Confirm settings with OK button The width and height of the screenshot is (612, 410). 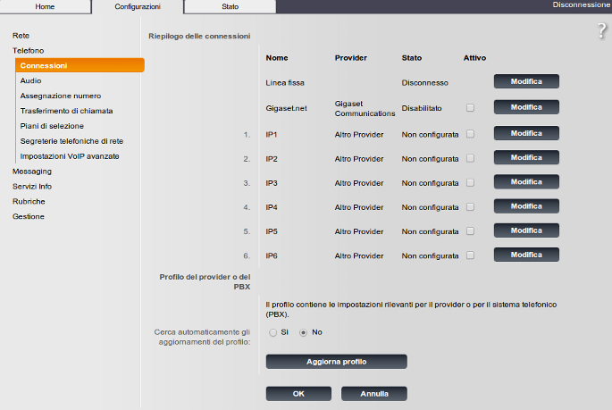[x=298, y=394]
